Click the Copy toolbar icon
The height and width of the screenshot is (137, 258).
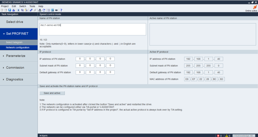point(22,10)
